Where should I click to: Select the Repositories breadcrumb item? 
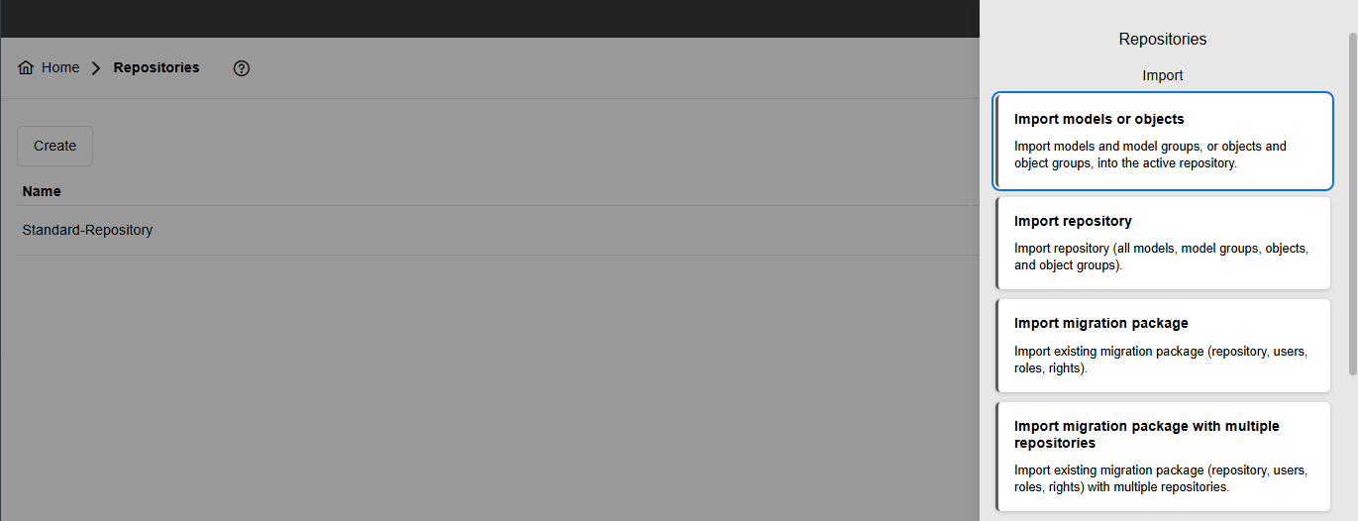pyautogui.click(x=157, y=67)
